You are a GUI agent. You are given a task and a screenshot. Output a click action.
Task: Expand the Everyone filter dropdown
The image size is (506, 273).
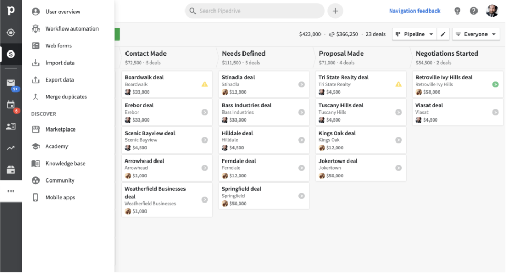click(476, 34)
